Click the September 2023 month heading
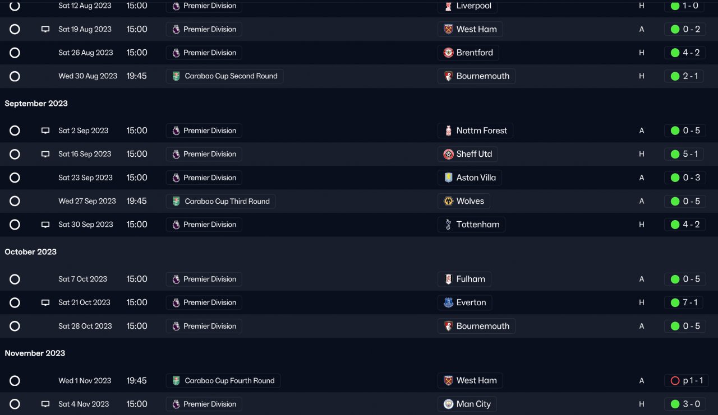718x415 pixels. click(x=36, y=104)
